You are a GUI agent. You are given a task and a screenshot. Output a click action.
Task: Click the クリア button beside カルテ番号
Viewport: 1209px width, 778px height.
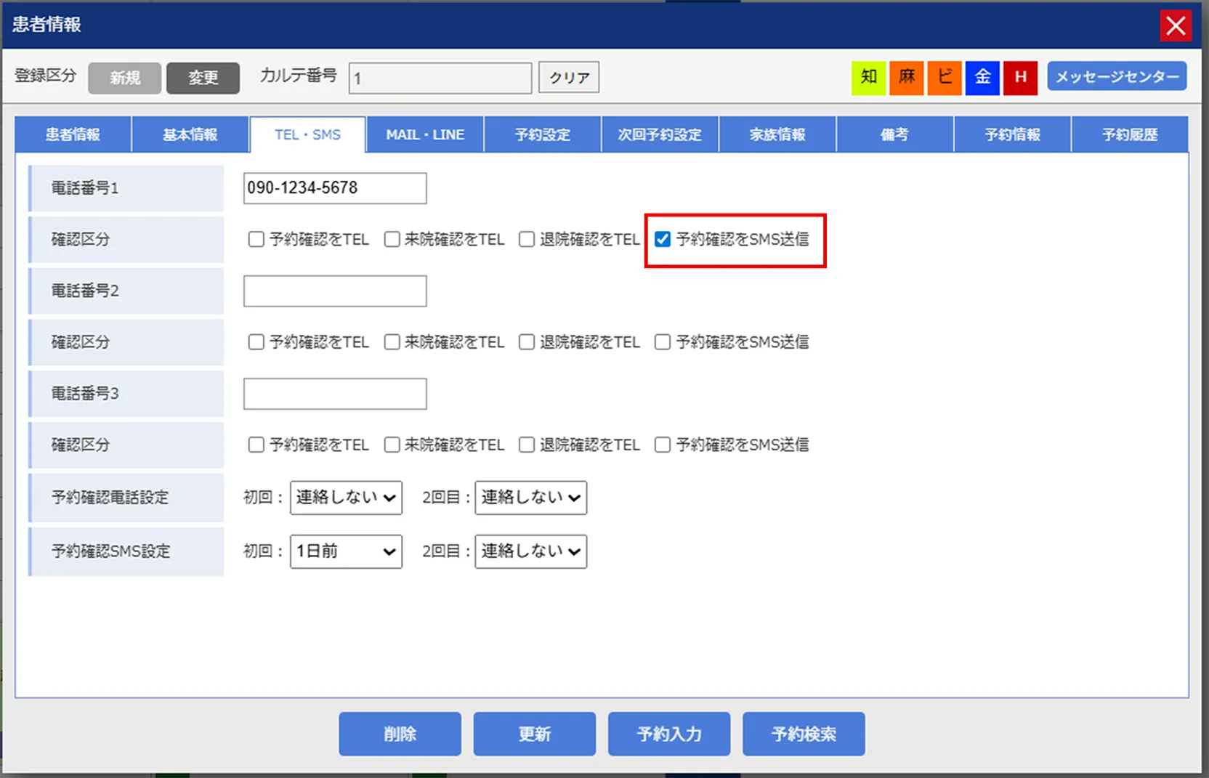tap(569, 78)
